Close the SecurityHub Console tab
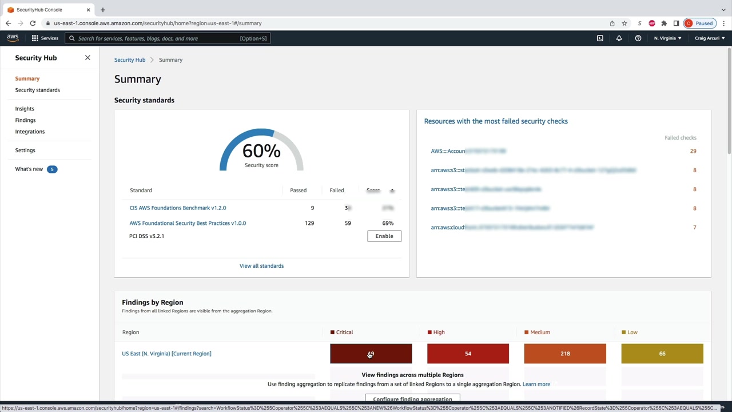The width and height of the screenshot is (732, 412). (x=88, y=10)
